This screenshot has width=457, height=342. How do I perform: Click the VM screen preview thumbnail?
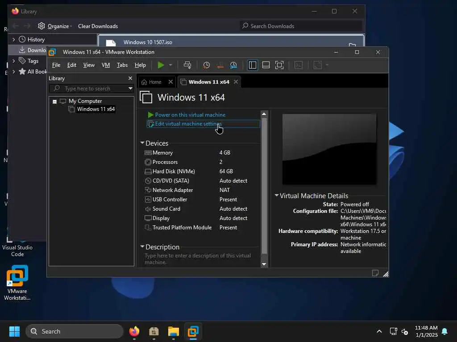point(329,149)
